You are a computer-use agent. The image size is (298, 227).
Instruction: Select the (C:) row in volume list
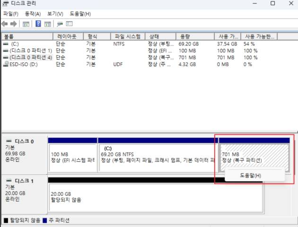[15, 44]
